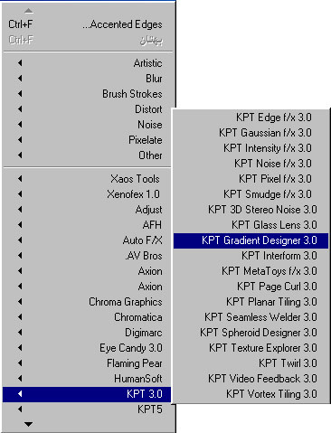
Task: Open KPT Gradient Designer 3.0
Action: point(251,240)
